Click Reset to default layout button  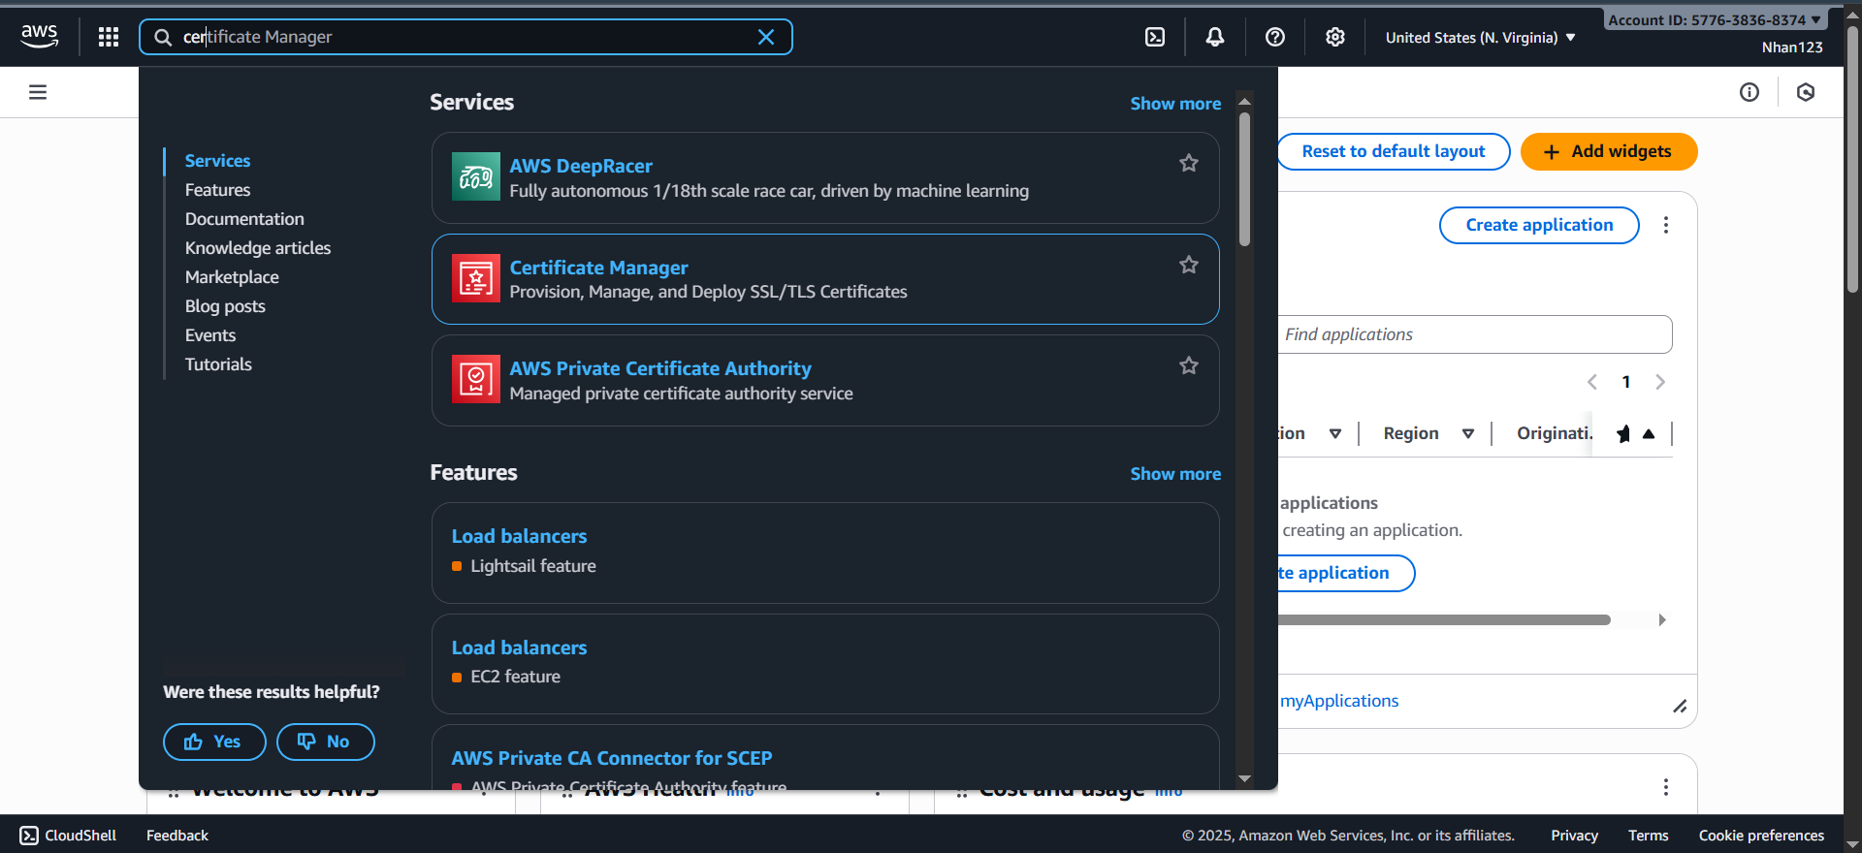click(x=1393, y=151)
